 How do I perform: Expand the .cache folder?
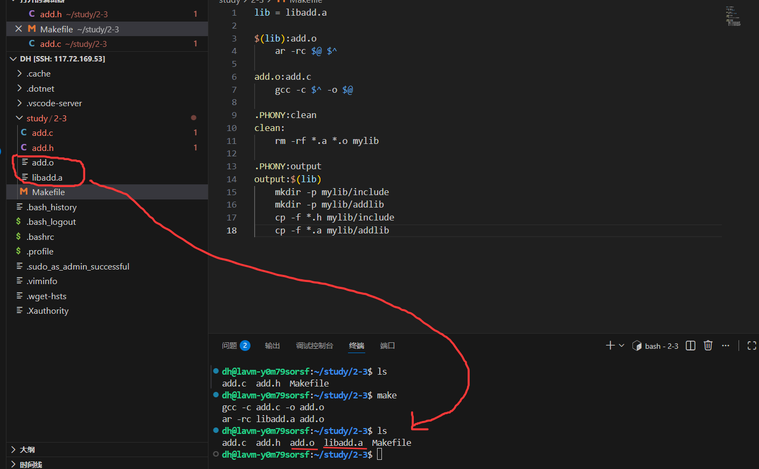pos(107,74)
